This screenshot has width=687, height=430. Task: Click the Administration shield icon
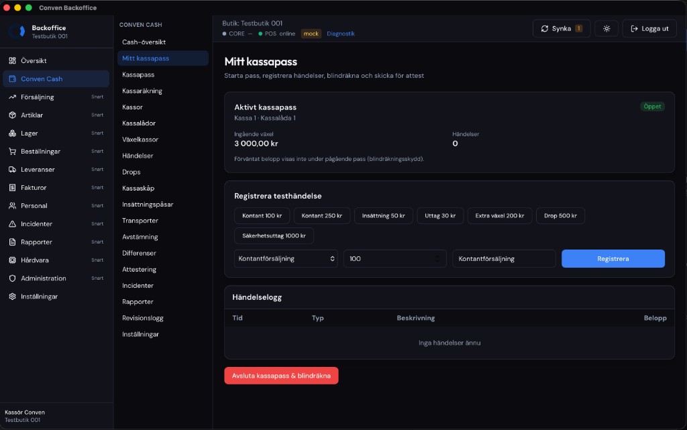(12, 278)
